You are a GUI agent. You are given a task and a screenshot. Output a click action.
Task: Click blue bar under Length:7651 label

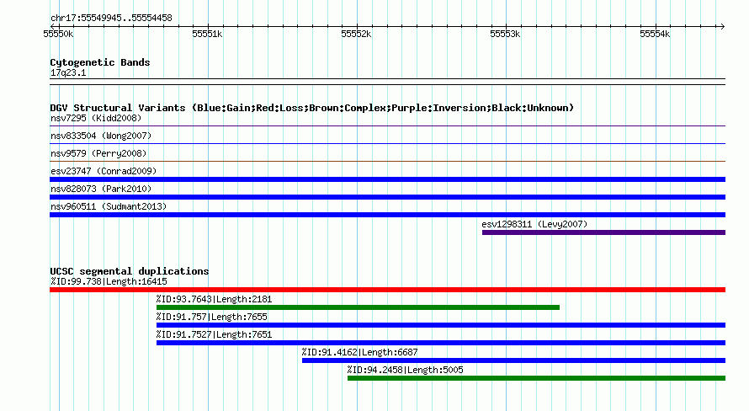pos(441,343)
